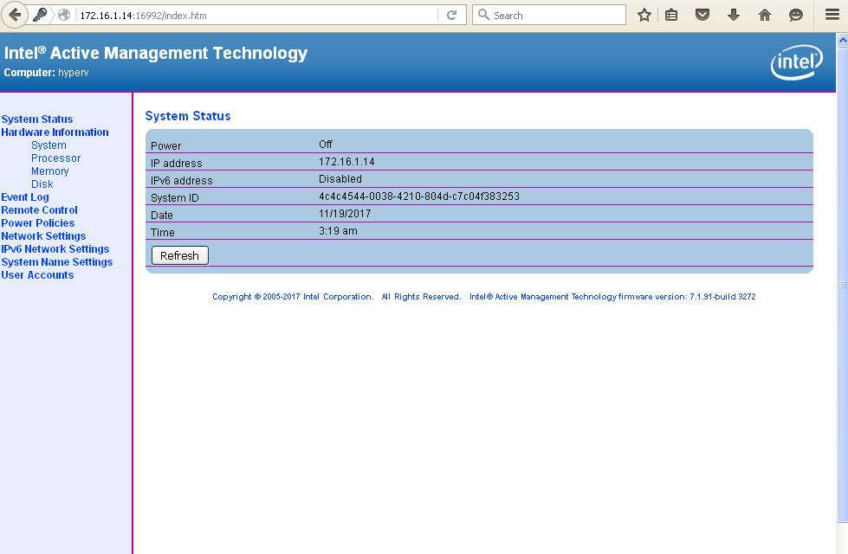The height and width of the screenshot is (554, 848).
Task: Click the magnifier icon in search box
Action: point(484,15)
